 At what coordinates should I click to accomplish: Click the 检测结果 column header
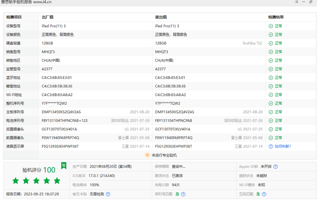pyautogui.click(x=276, y=17)
